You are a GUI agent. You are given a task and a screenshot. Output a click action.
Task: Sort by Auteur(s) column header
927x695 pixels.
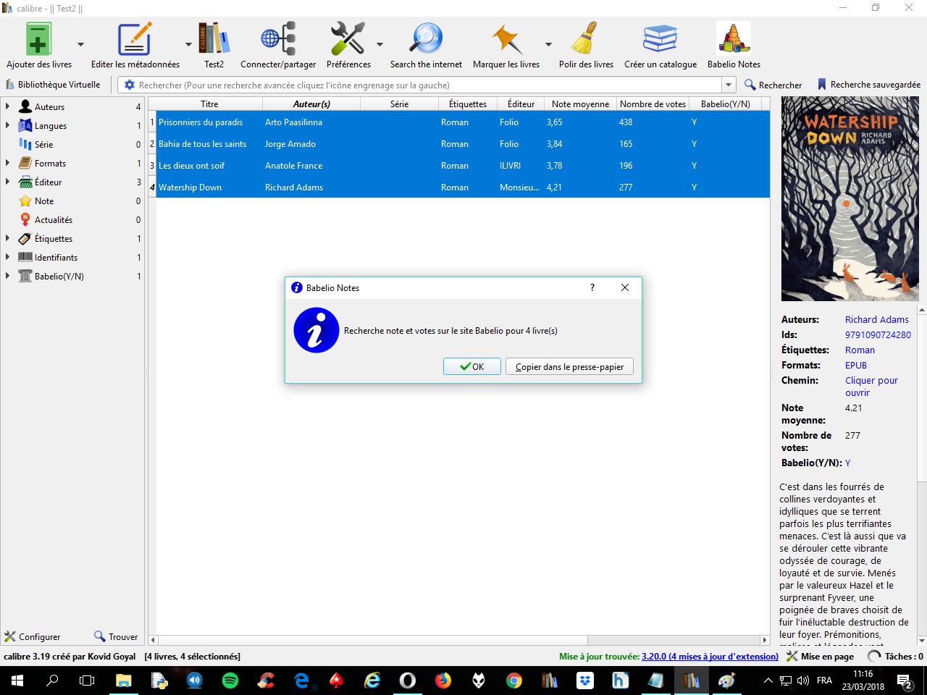[x=311, y=104]
